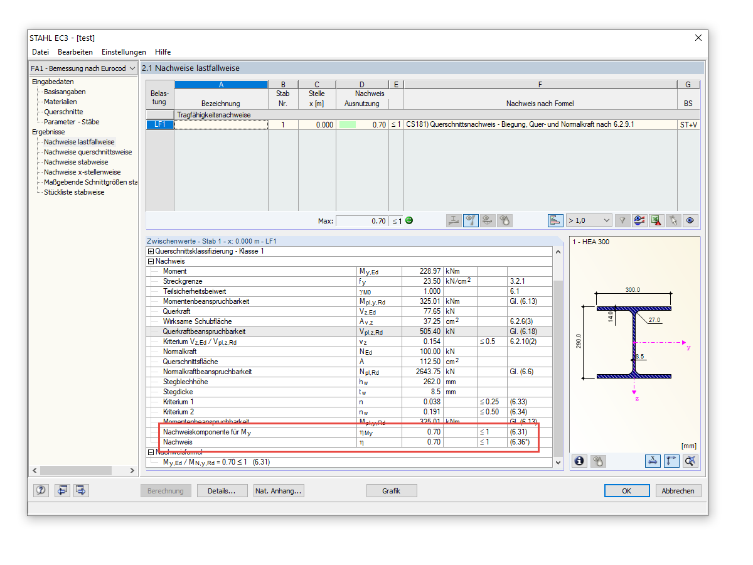The width and height of the screenshot is (753, 565).
Task: Click the Grafik button
Action: pyautogui.click(x=392, y=491)
